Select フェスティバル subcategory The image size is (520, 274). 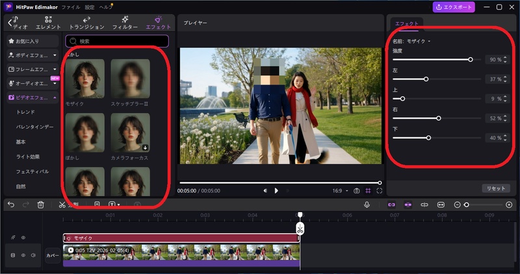(x=32, y=172)
